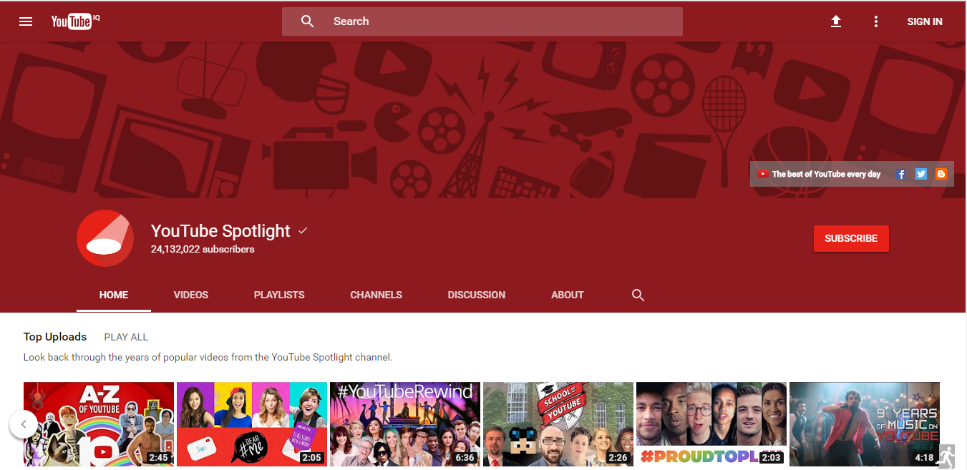Viewport: 967px width, 470px height.
Task: Click the YouTube logo
Action: pos(75,21)
